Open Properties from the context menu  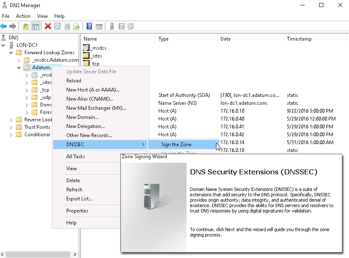coord(87,211)
